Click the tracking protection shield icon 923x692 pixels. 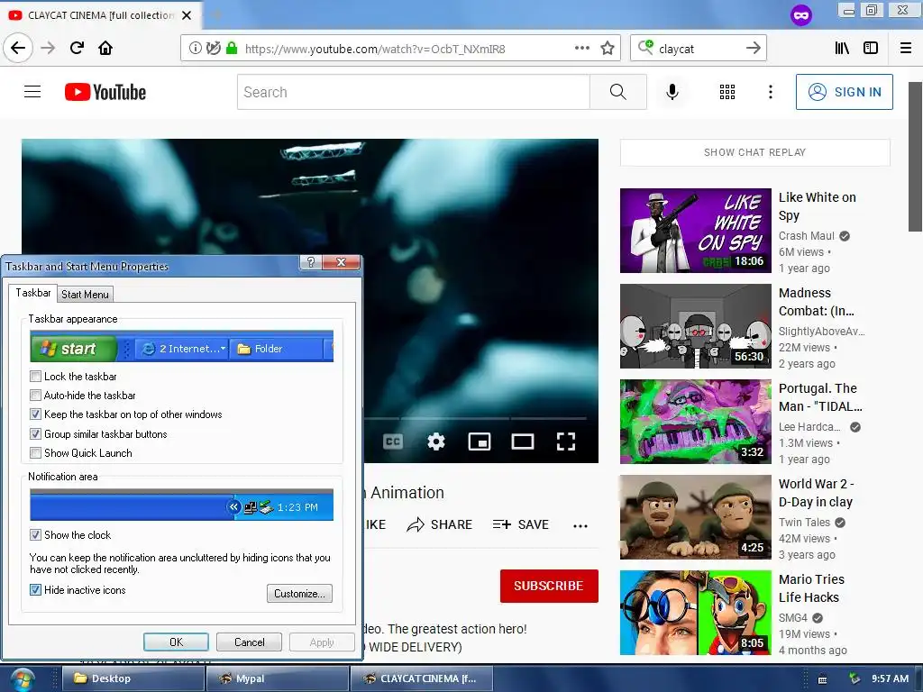(x=213, y=49)
